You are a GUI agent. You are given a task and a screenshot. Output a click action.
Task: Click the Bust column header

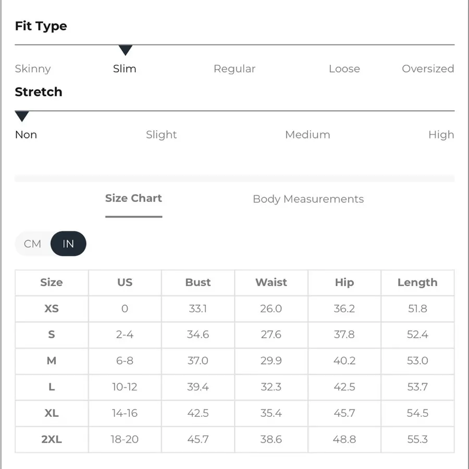[198, 282]
